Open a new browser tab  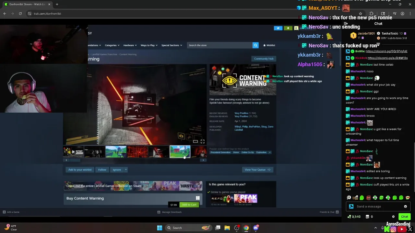[x=57, y=4]
